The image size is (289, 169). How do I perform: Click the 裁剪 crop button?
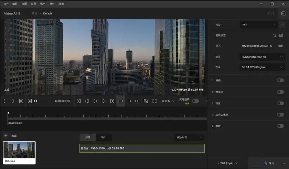pos(278,35)
